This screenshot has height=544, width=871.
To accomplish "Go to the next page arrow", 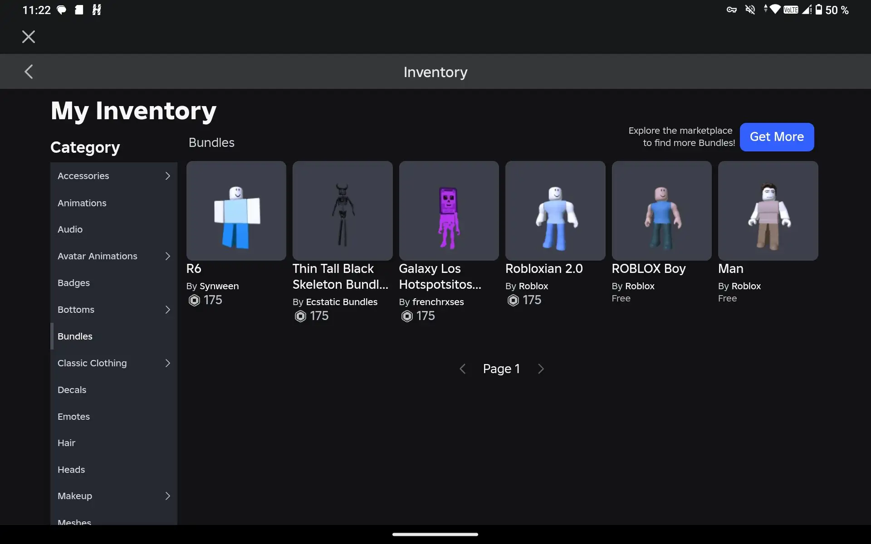I will (x=541, y=369).
